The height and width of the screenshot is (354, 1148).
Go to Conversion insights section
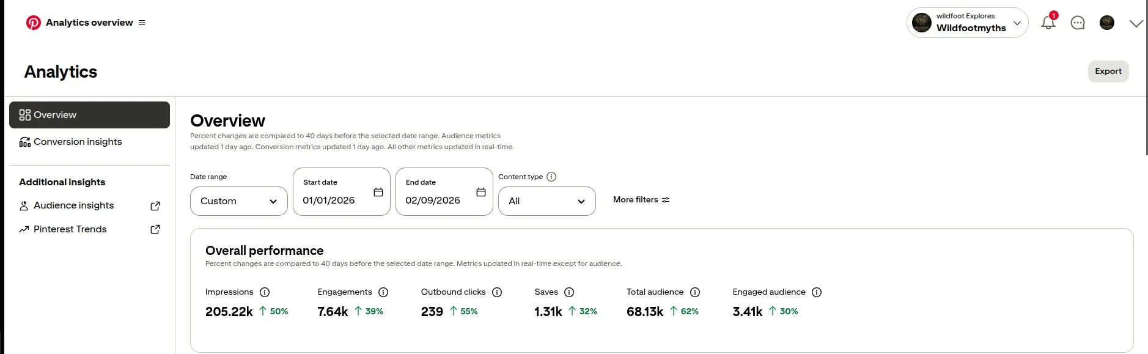[78, 142]
